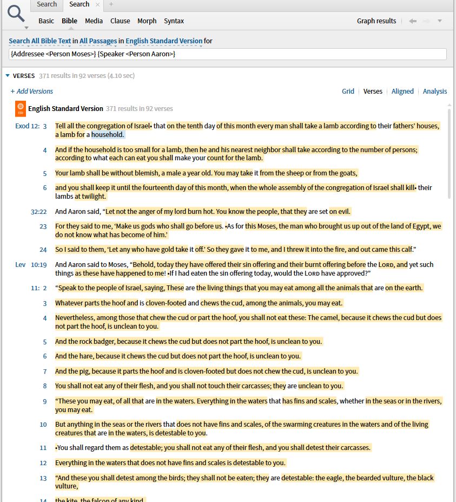The image size is (456, 502).
Task: Click verse number 9 link
Action: pyautogui.click(x=45, y=401)
